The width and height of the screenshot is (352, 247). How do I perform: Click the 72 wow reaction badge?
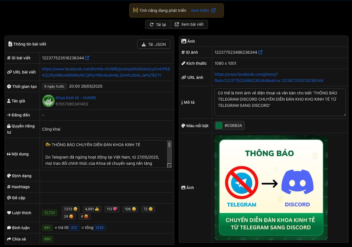click(148, 209)
